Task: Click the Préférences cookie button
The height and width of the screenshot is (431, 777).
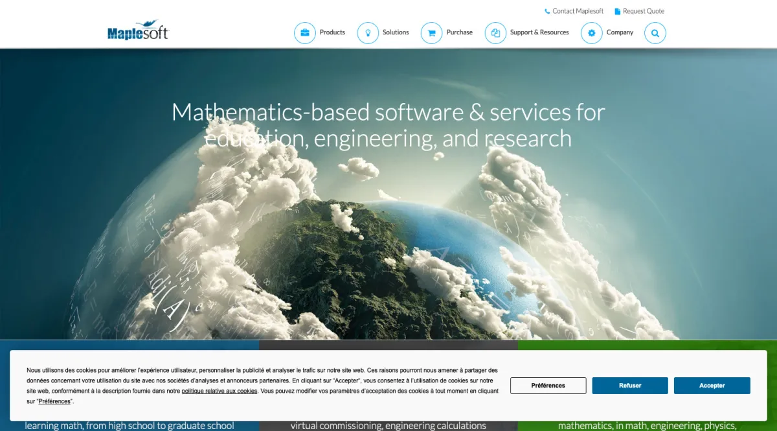Action: click(x=548, y=386)
